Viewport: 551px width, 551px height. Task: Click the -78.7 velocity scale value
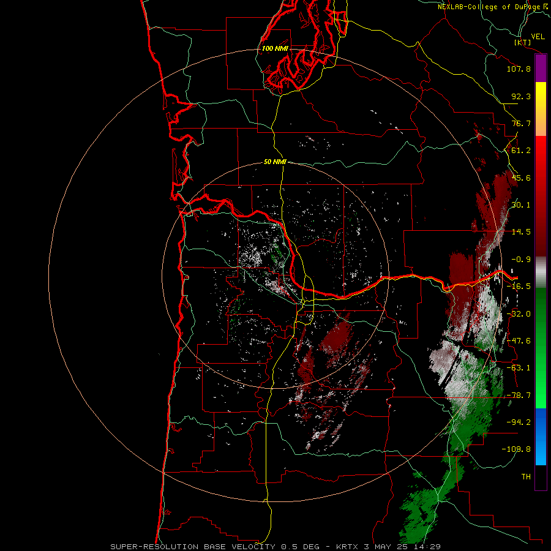[519, 395]
